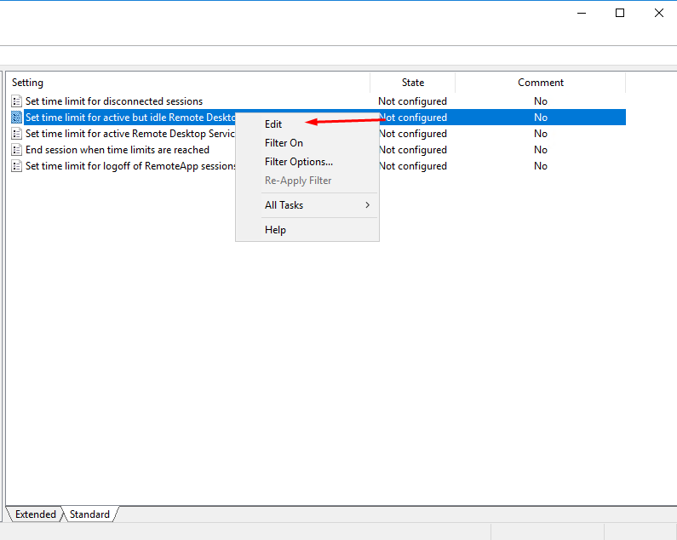The width and height of the screenshot is (677, 540).
Task: Expand the All Tasks submenu arrow
Action: [x=367, y=205]
